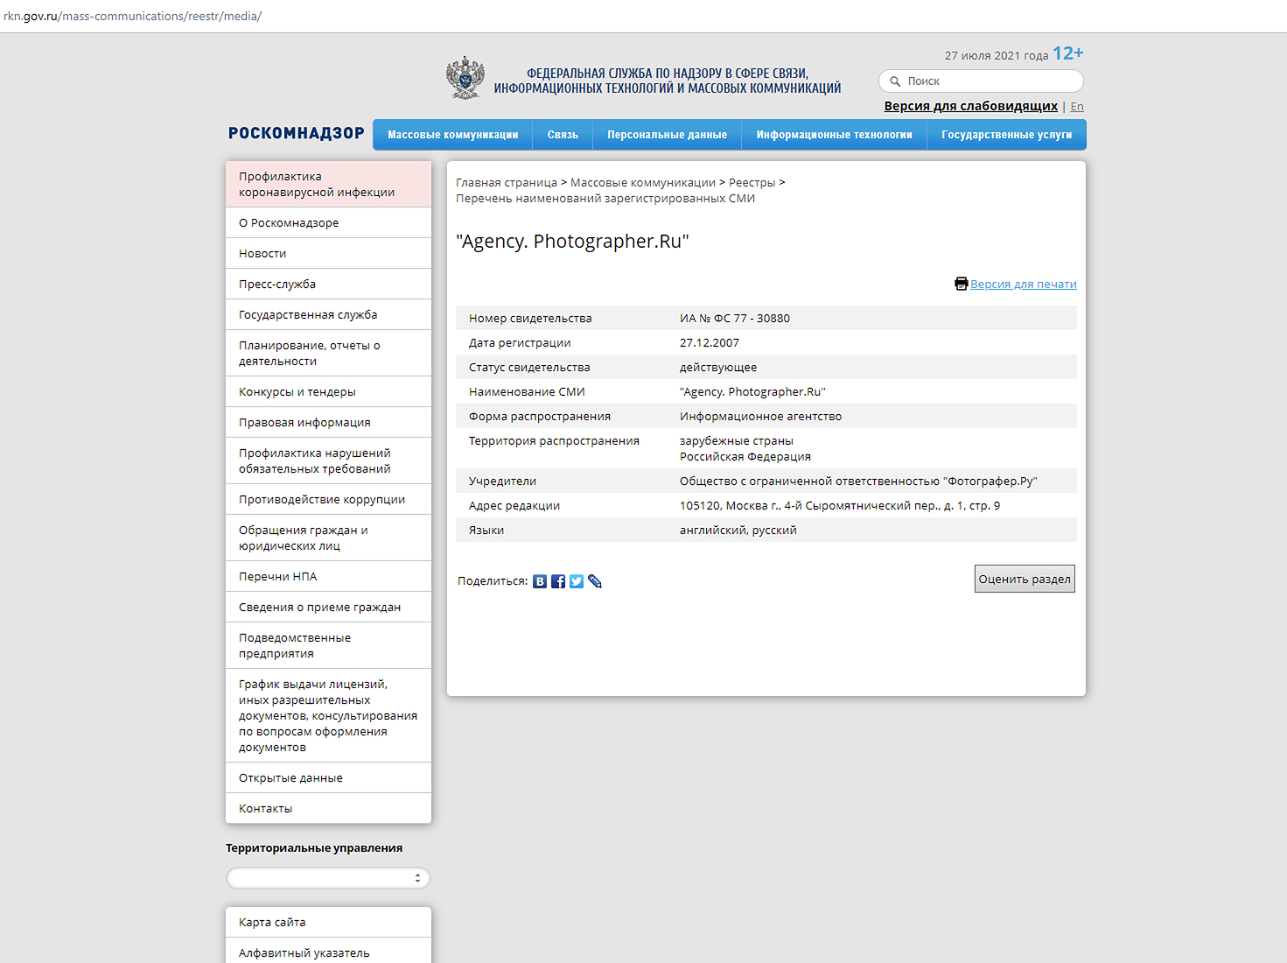Share the page via Twitter icon

pyautogui.click(x=577, y=581)
